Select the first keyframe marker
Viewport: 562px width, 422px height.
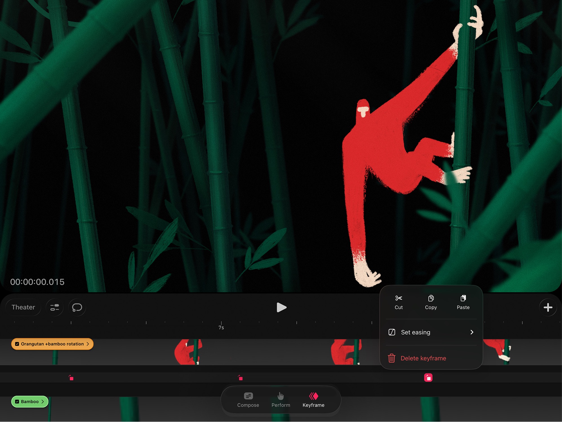(71, 378)
